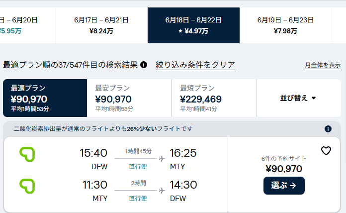Click info icon next to search results count
Image resolution: width=346 pixels, height=213 pixels.
pos(144,65)
